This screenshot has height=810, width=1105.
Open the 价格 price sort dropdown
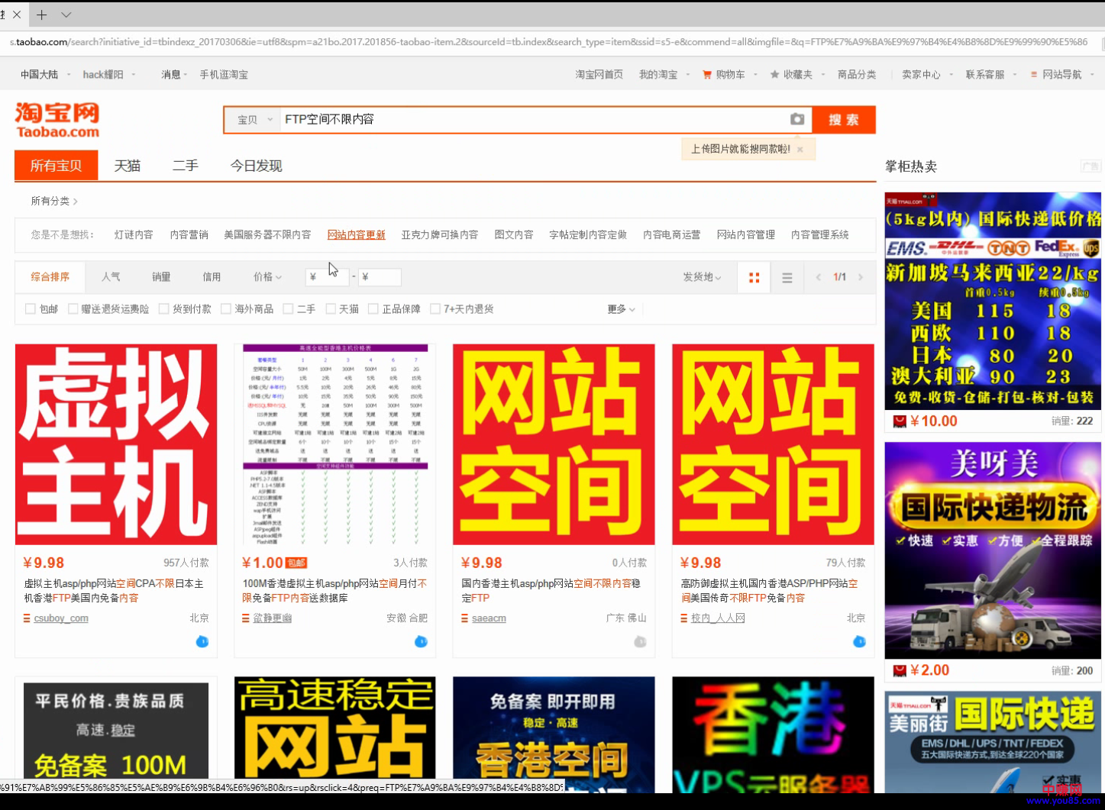[266, 277]
